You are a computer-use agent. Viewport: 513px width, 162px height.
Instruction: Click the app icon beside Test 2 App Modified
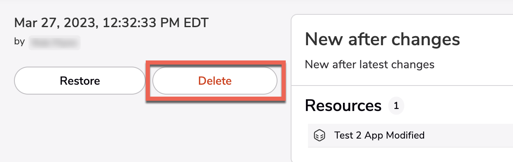(x=319, y=135)
